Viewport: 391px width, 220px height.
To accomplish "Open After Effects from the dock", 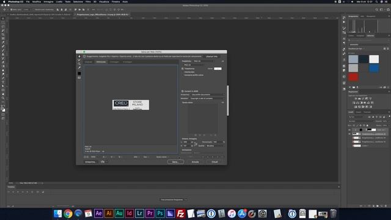I will (x=98, y=213).
